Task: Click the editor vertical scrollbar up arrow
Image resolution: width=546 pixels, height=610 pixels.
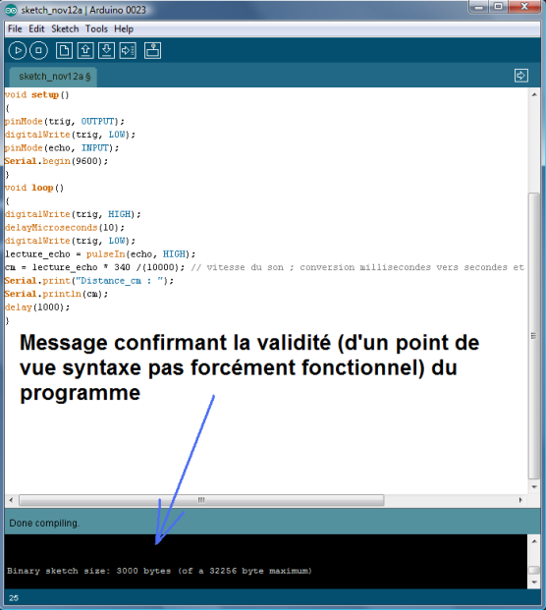Action: point(534,94)
